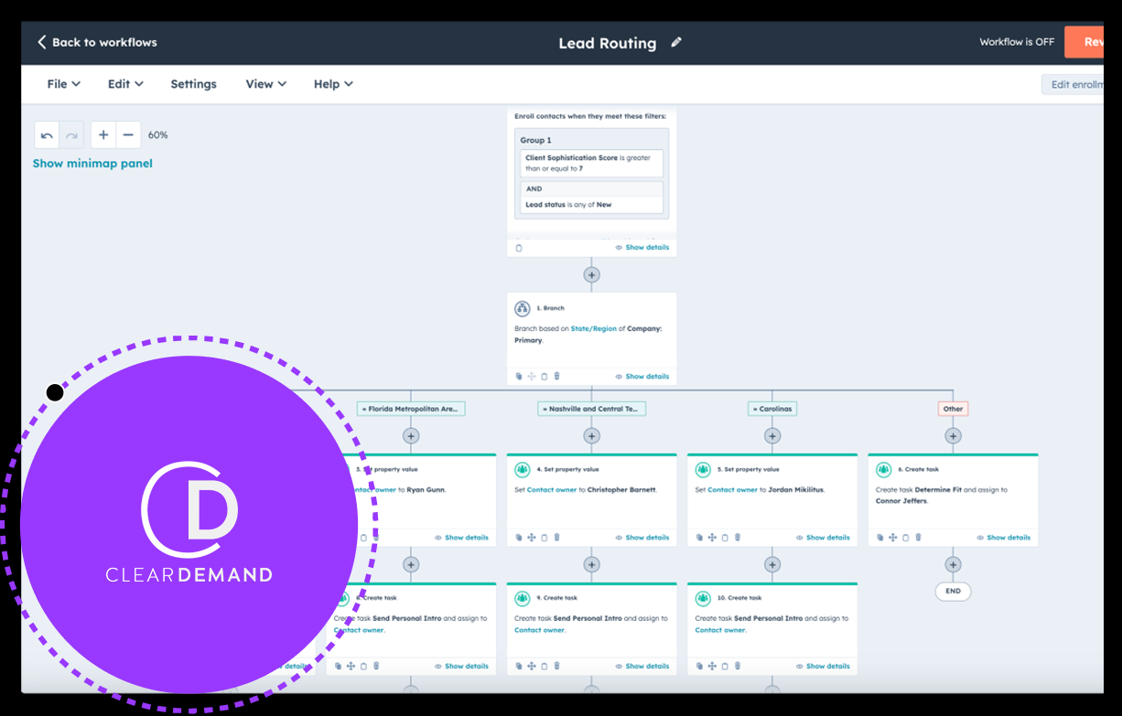Open the Edit dropdown menu

(124, 83)
